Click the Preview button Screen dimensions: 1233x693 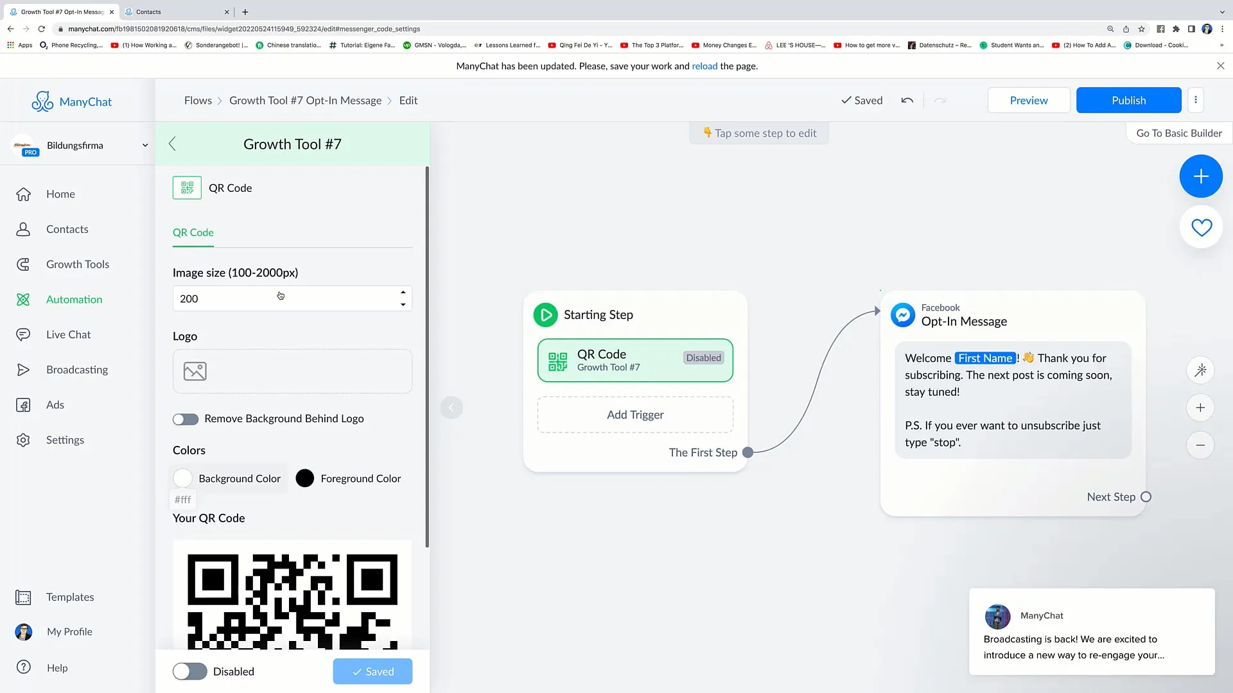pos(1028,101)
